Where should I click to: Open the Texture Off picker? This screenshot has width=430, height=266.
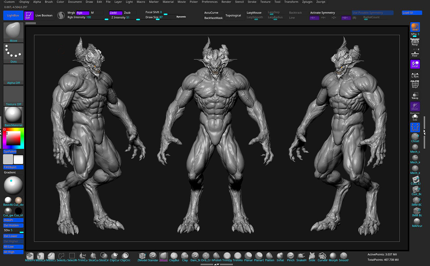(x=13, y=96)
